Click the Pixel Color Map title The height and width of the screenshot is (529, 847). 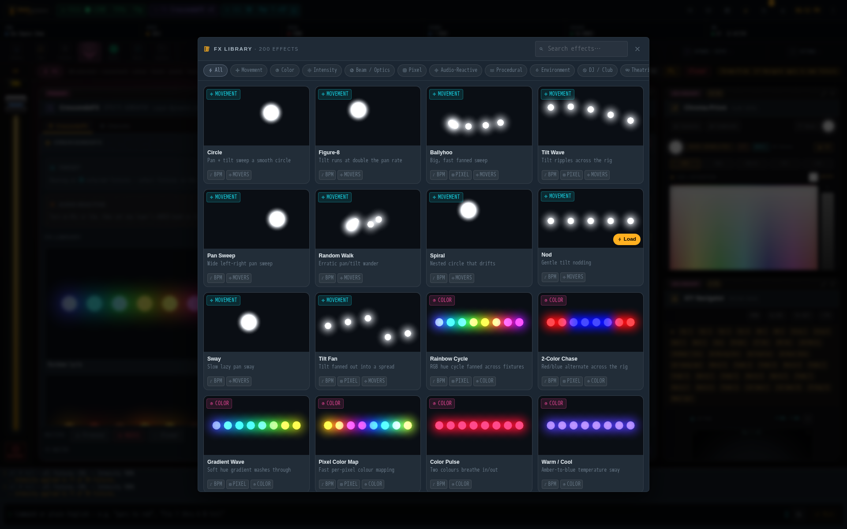pyautogui.click(x=338, y=462)
